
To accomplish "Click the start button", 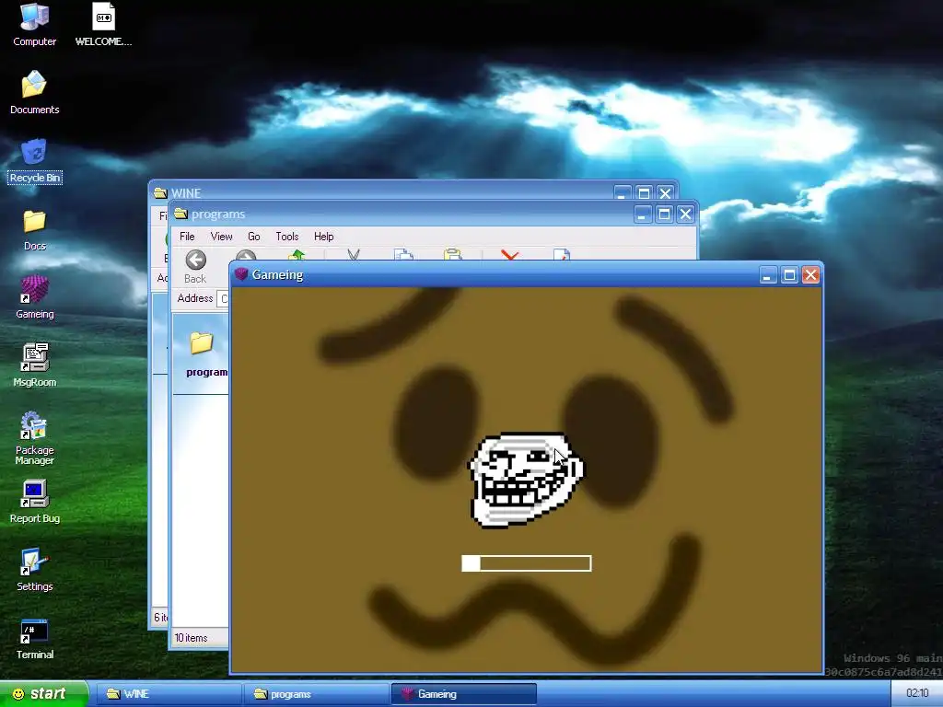I will (x=44, y=694).
